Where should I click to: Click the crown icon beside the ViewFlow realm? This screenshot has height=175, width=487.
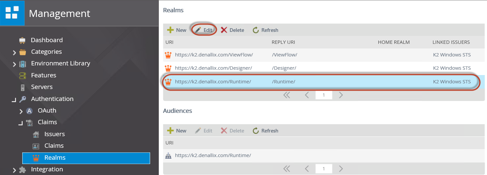[x=168, y=55]
